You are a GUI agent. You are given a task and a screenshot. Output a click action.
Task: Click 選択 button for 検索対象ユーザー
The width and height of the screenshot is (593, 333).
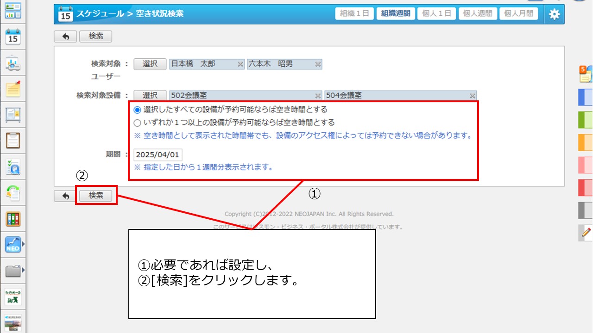(x=150, y=64)
